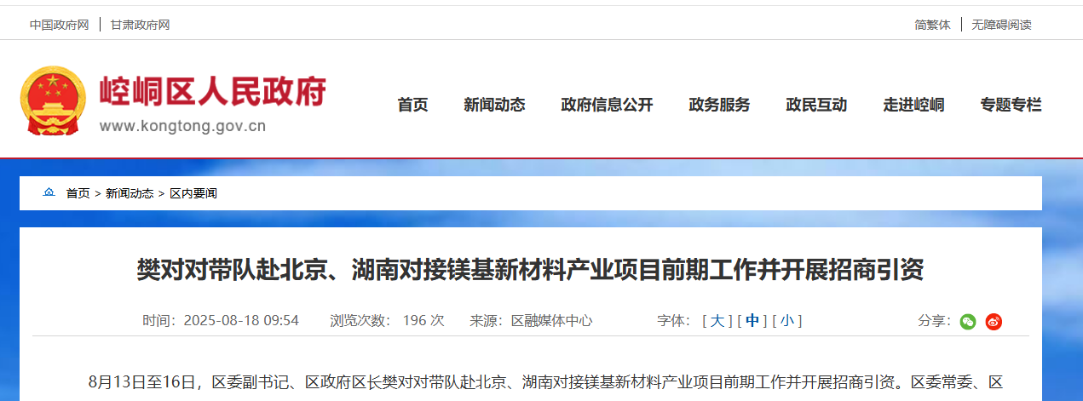Go to 政民互动 section
The height and width of the screenshot is (401, 1083).
click(x=816, y=105)
